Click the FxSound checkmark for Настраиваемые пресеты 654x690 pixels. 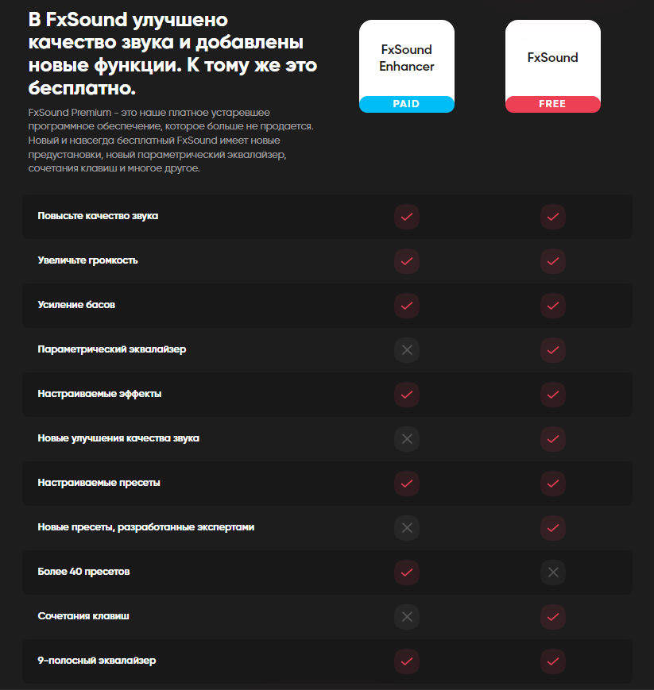(553, 484)
